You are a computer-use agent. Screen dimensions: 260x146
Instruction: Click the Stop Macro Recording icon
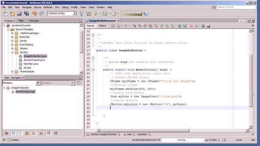[x=197, y=26]
